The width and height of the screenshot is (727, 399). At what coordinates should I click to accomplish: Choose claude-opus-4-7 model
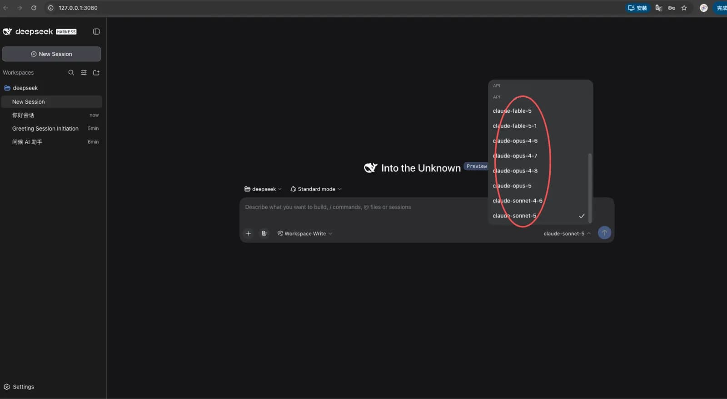[539, 156]
